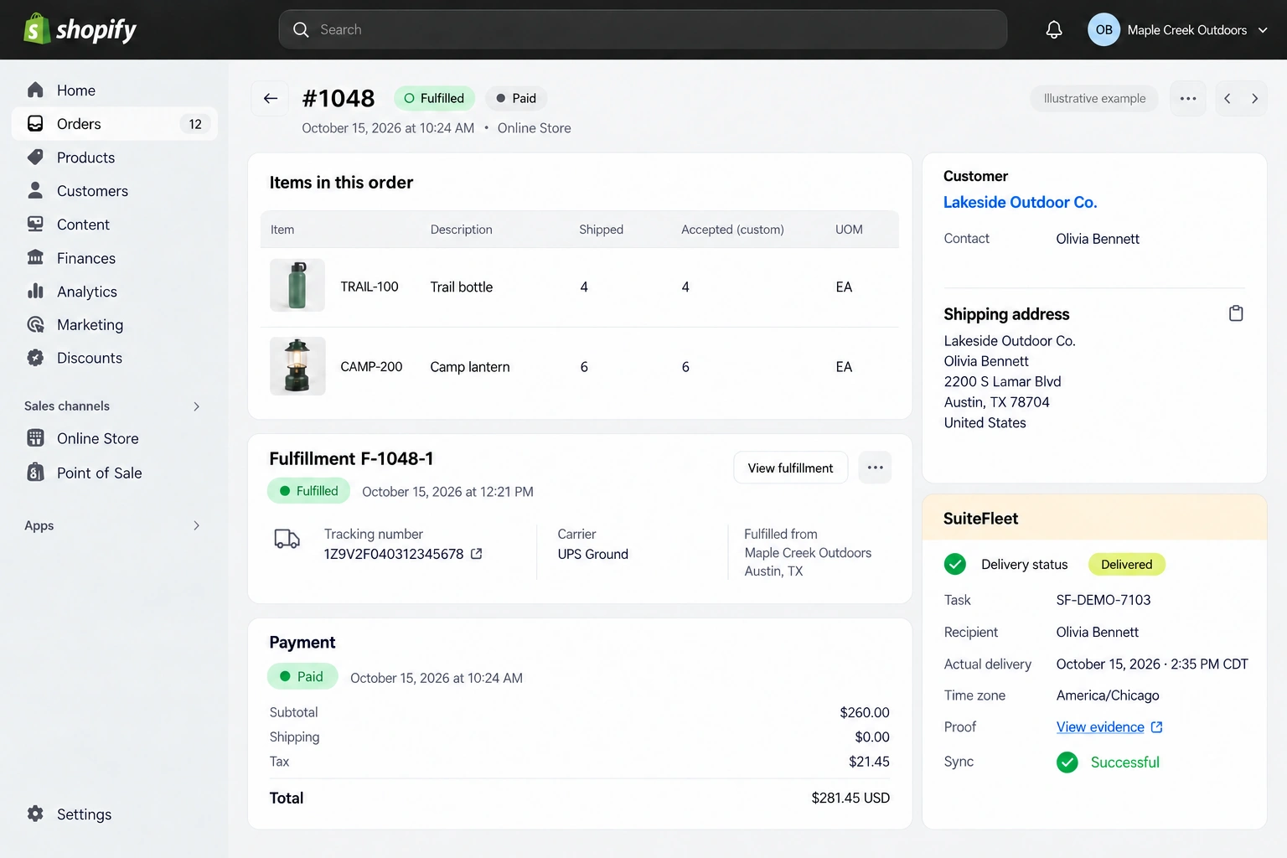Click the Illustrative example badge
Screen dimensions: 1287x858
pos(1094,99)
